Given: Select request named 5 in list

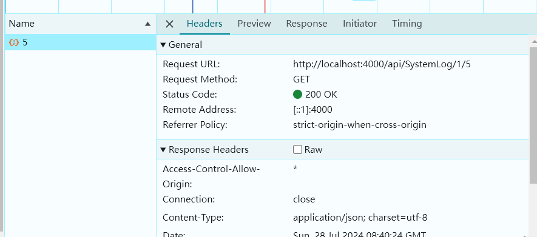Looking at the screenshot, I should [x=81, y=42].
